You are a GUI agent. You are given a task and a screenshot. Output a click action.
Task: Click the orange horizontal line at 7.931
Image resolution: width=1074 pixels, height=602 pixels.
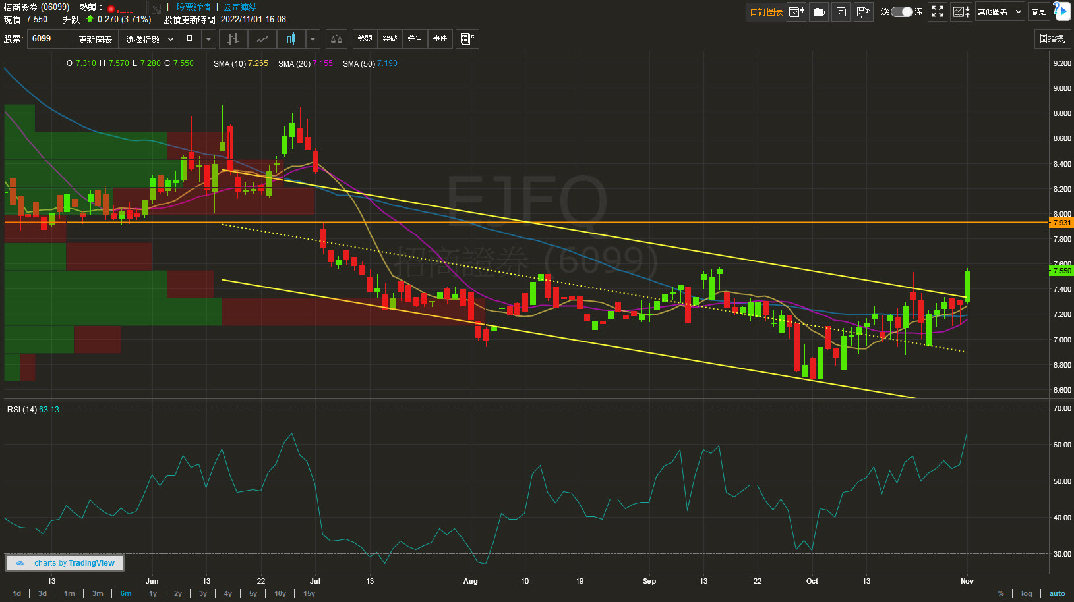[x=526, y=223]
